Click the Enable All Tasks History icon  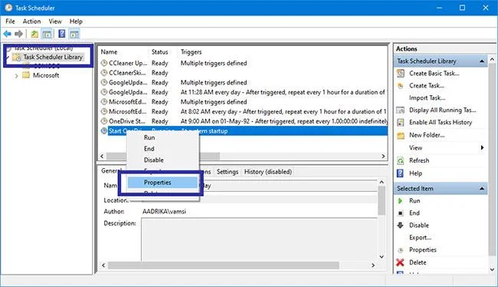click(x=401, y=123)
